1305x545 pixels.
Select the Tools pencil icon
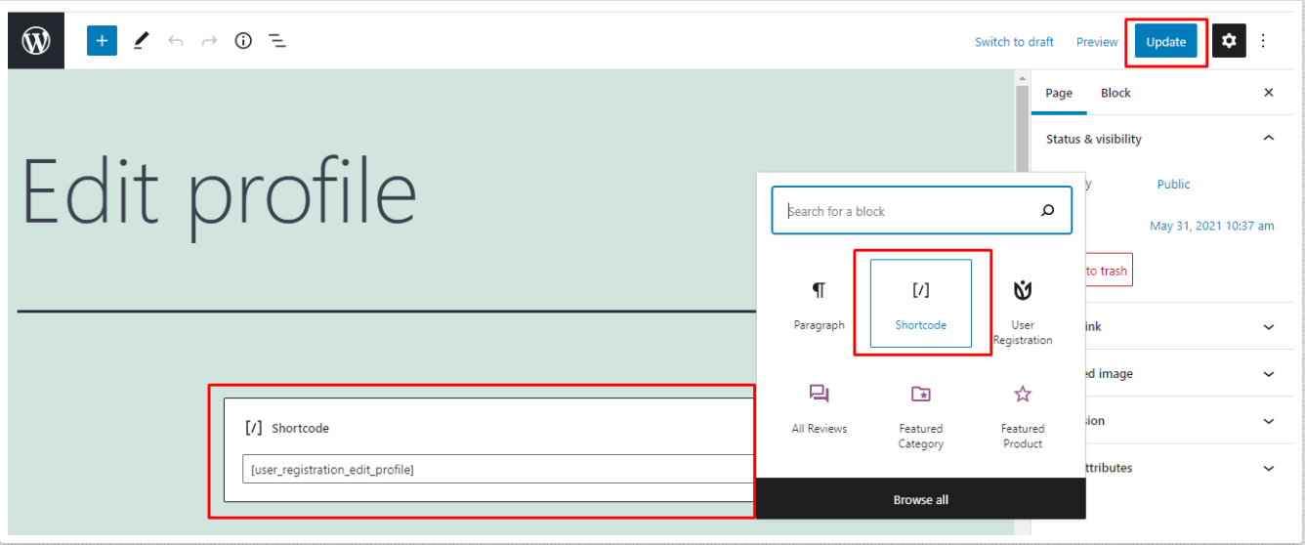coord(141,41)
